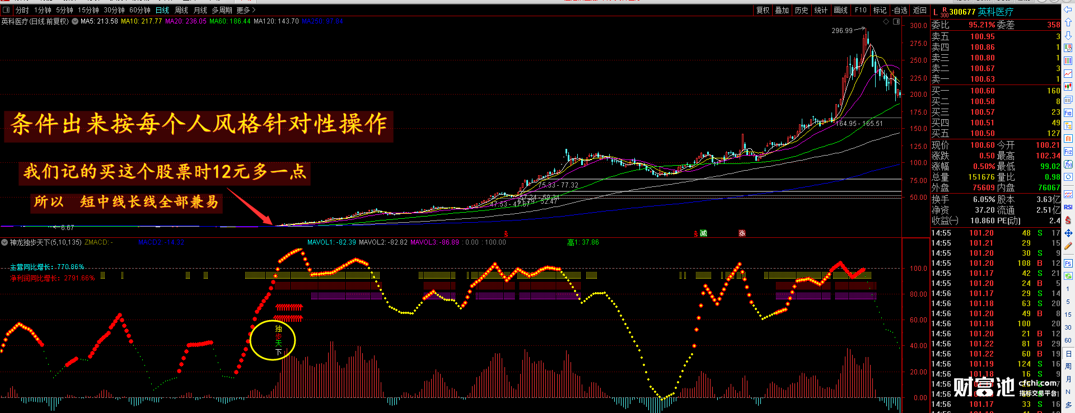Click stock title 300677 英科医疗
Viewport: 1075px width, 413px height.
981,12
